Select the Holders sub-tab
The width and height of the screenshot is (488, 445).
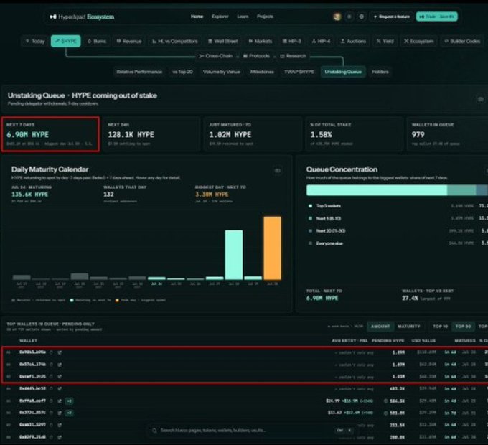[380, 72]
